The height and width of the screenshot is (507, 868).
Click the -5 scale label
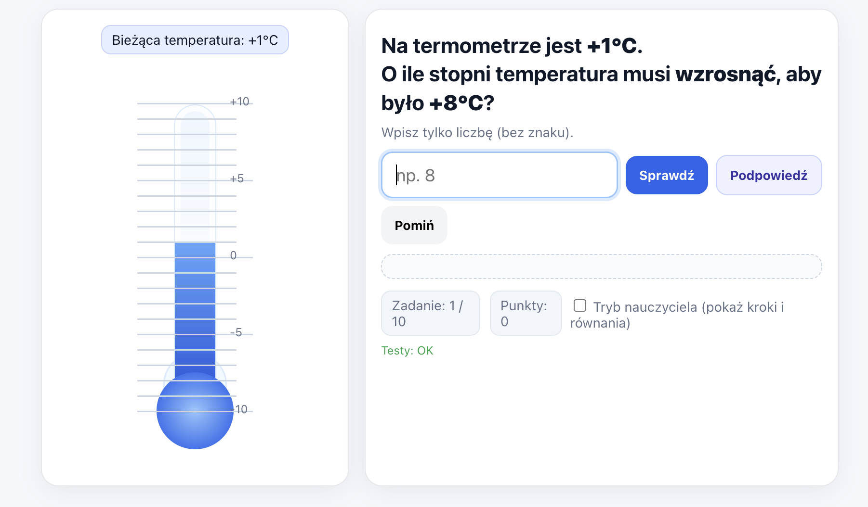pyautogui.click(x=236, y=332)
